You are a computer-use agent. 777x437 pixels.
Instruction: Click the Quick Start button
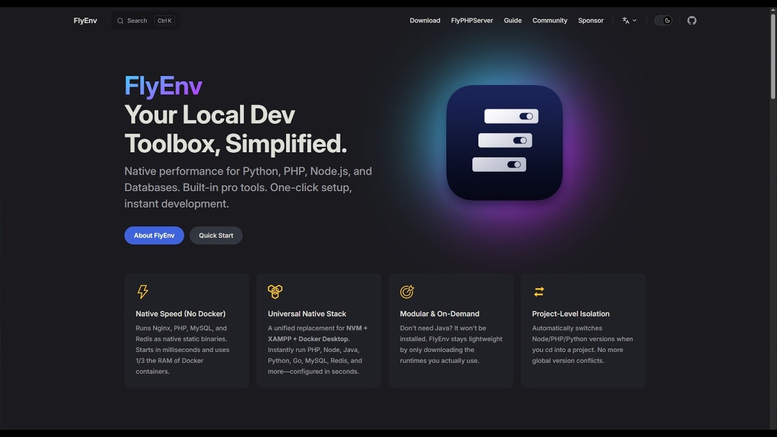(216, 235)
